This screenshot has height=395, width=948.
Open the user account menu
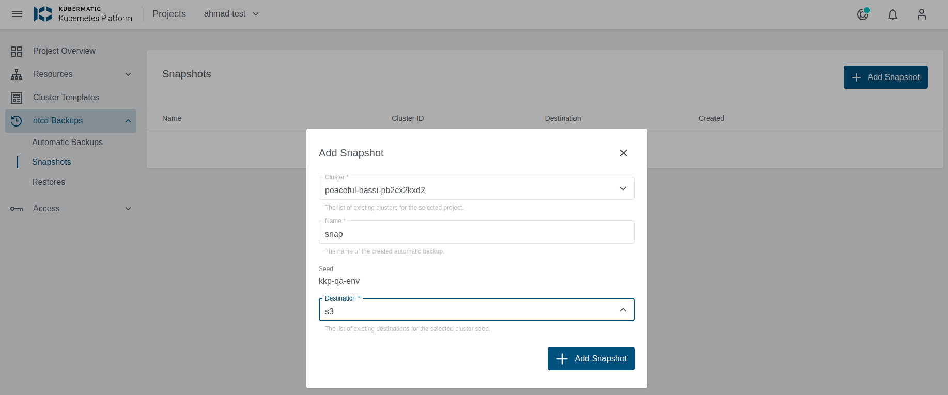point(921,14)
